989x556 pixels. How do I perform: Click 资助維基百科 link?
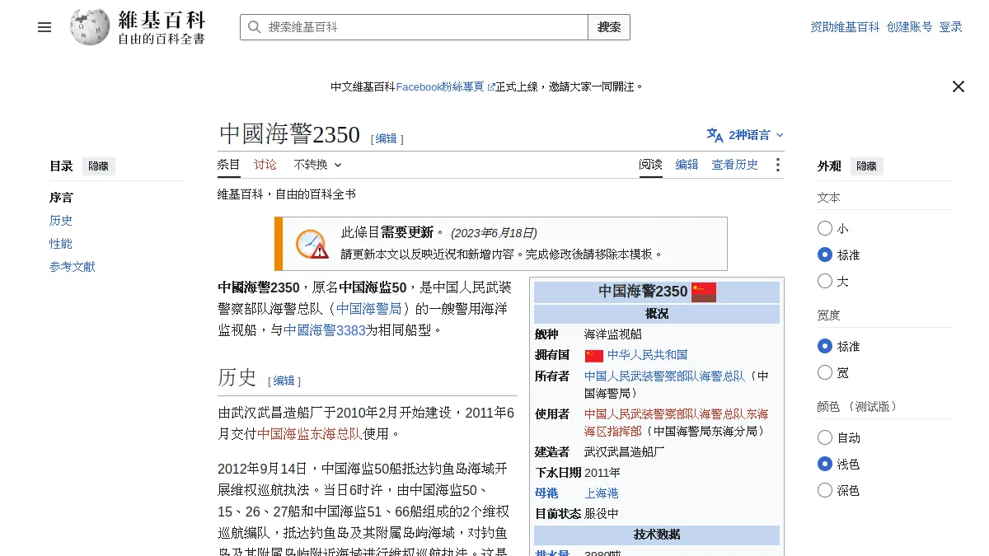(846, 27)
